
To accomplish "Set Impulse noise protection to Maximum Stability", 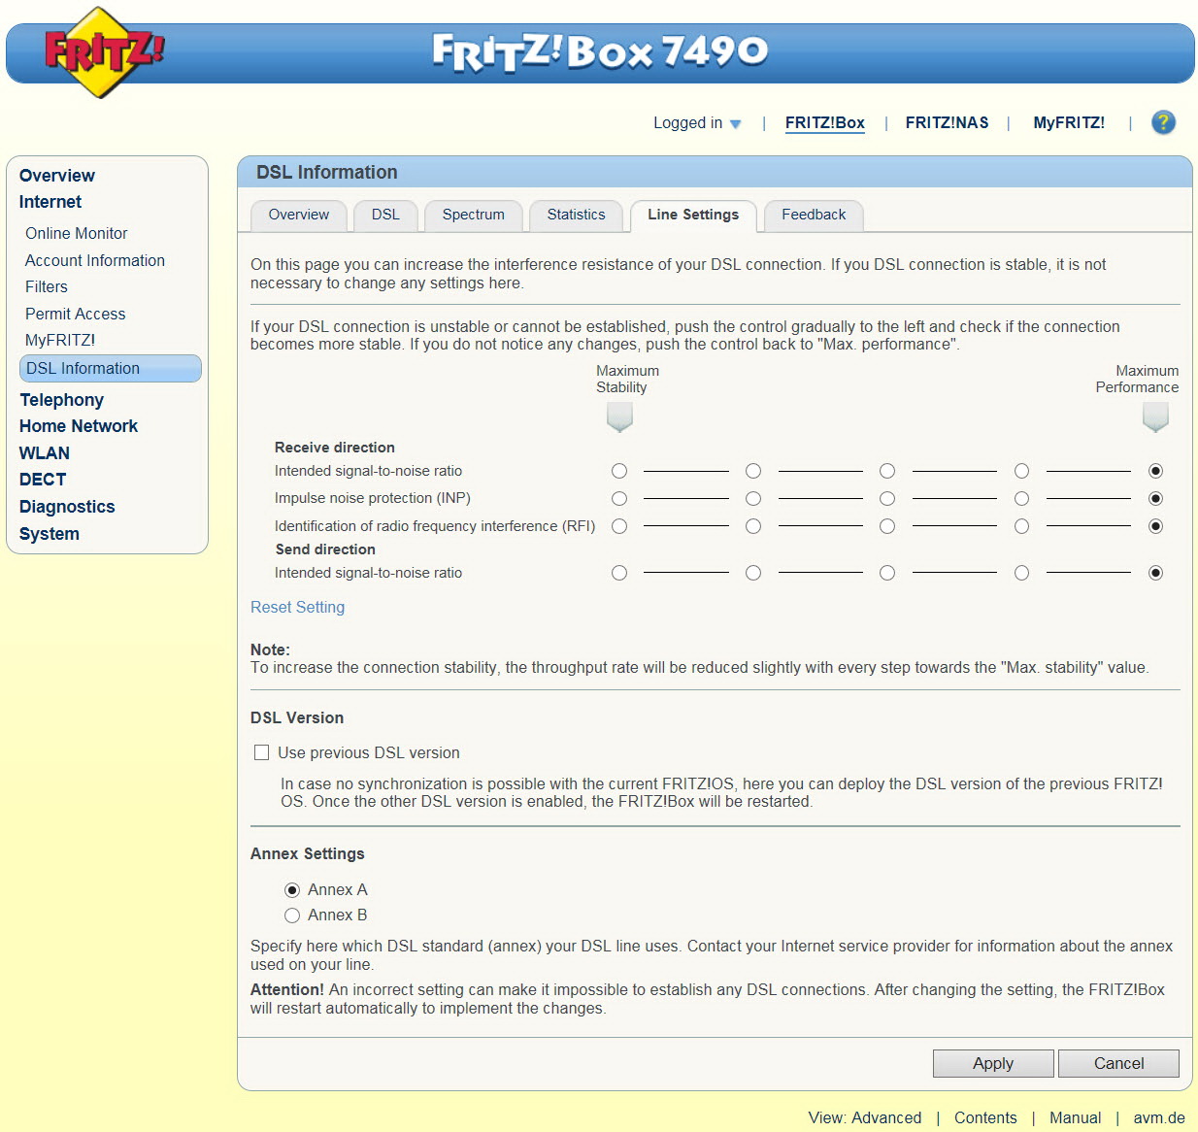I will (x=619, y=499).
